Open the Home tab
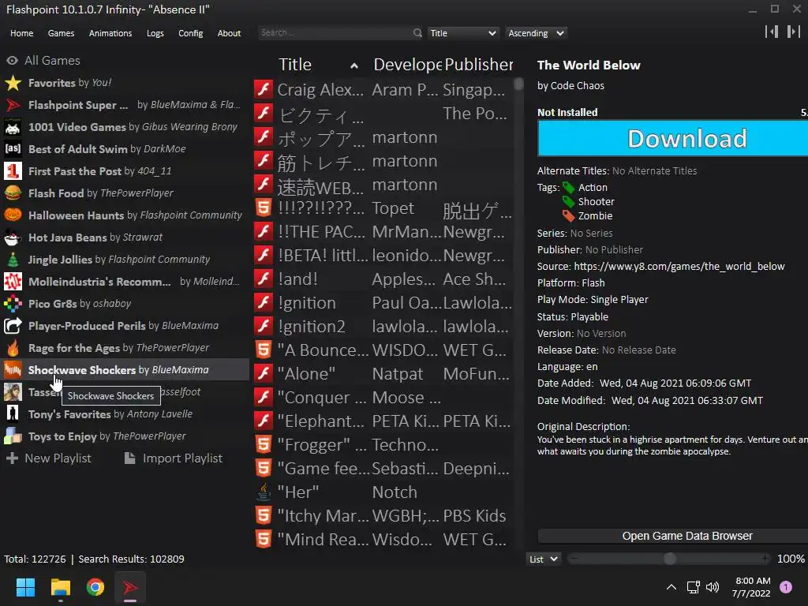 [x=21, y=33]
